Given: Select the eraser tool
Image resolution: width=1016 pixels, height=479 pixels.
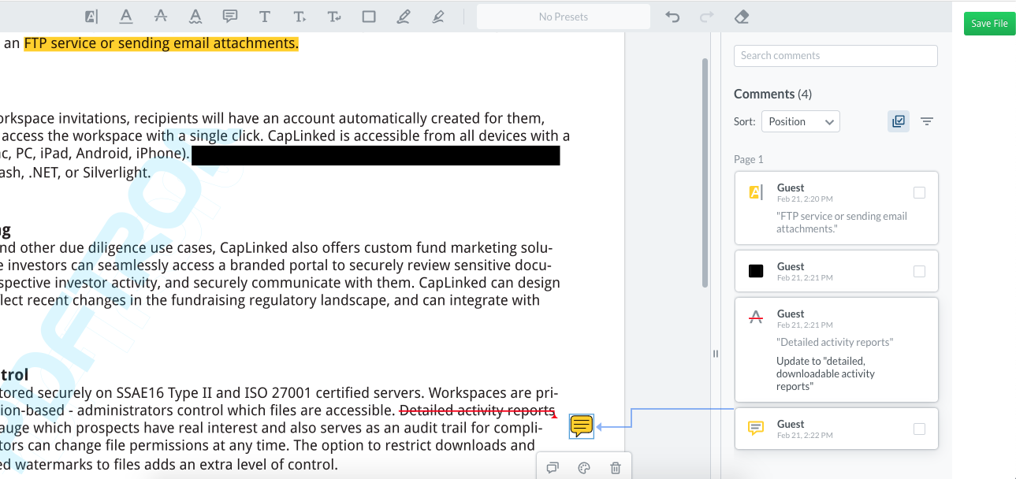Looking at the screenshot, I should pos(741,17).
